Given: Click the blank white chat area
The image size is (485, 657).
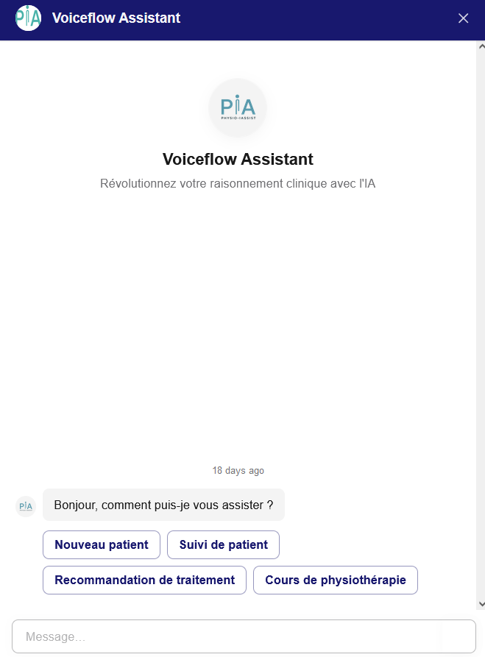Looking at the screenshot, I should tap(238, 327).
